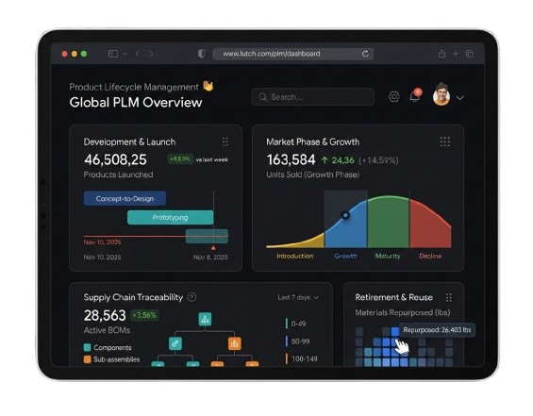Open a new tab with plus icon
This screenshot has height=416, width=533.
point(456,54)
